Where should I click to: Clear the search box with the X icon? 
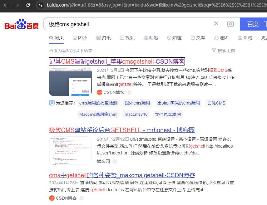coord(216,24)
